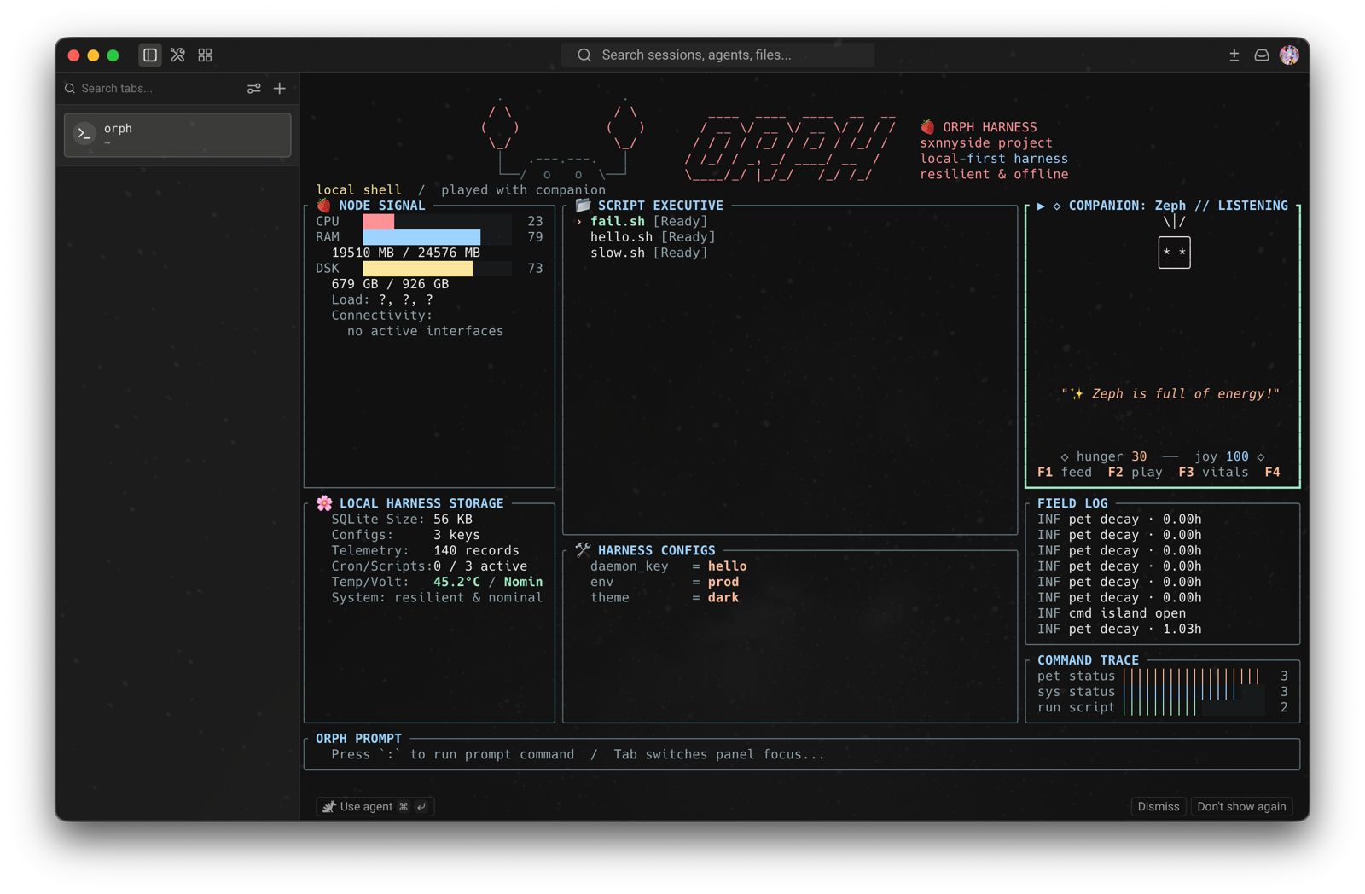Click the download icon in title bar
This screenshot has width=1365, height=894.
pos(1234,55)
